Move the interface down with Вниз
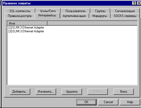Viewport: 141px width, 108px height. pyautogui.click(x=123, y=92)
